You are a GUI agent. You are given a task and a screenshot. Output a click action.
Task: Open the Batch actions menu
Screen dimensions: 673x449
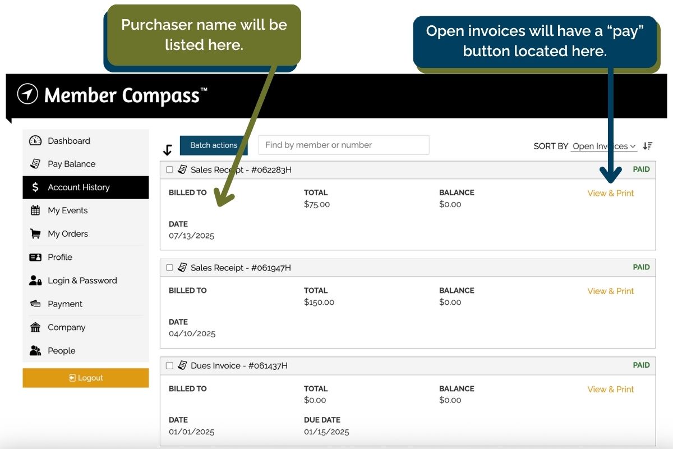click(x=213, y=145)
